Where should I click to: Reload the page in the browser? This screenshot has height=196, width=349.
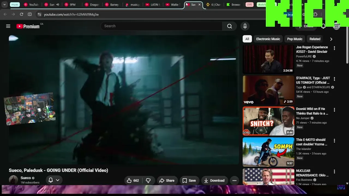(x=22, y=14)
